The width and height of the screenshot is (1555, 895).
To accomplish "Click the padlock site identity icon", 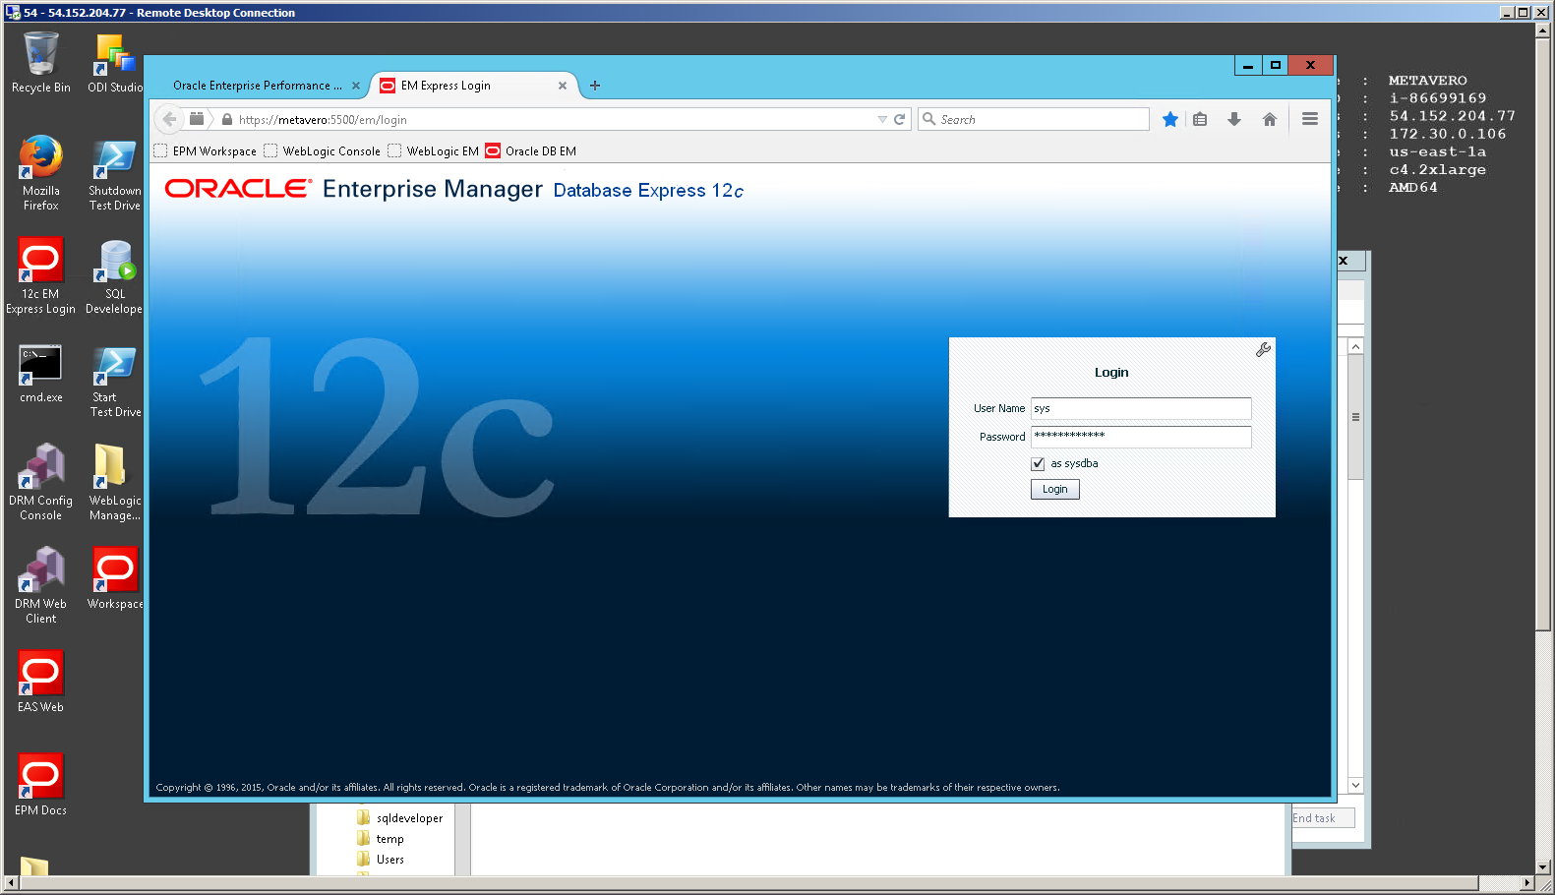I will (x=227, y=119).
